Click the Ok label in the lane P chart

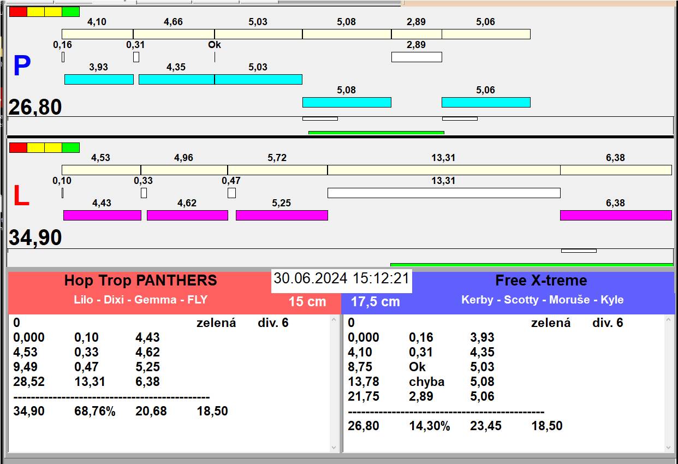pos(215,45)
